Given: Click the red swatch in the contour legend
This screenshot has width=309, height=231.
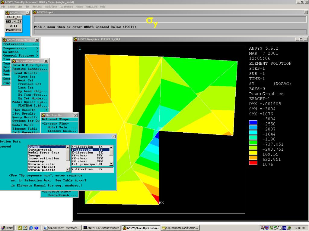Looking at the screenshot, I should pyautogui.click(x=253, y=163).
